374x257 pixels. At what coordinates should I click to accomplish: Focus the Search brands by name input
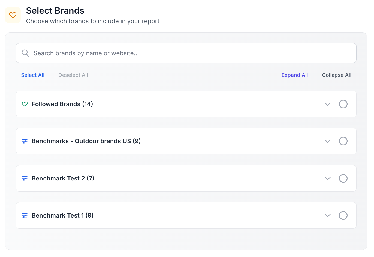(186, 53)
